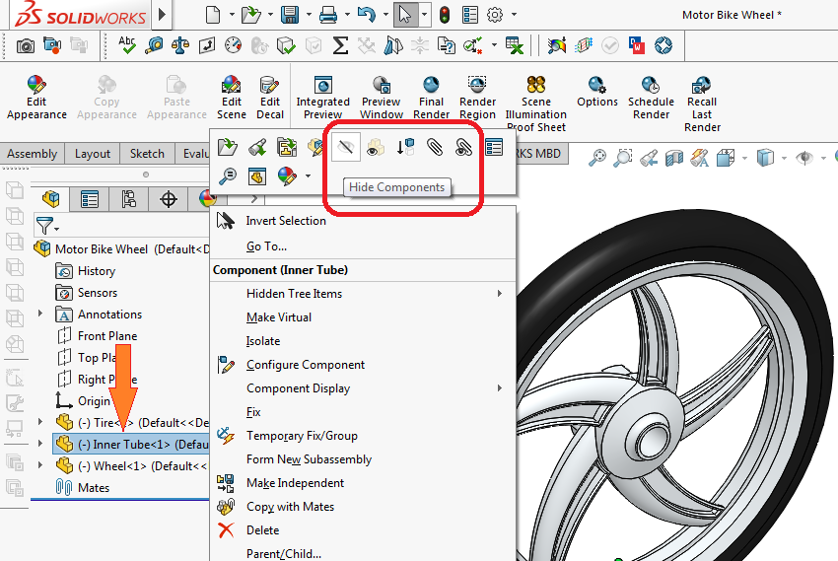
Task: Choose Isolate from the context menu
Action: [x=363, y=341]
